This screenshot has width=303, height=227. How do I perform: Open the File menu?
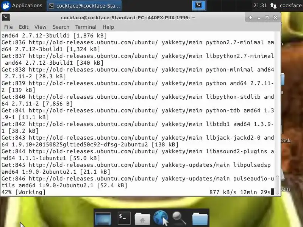click(8, 27)
